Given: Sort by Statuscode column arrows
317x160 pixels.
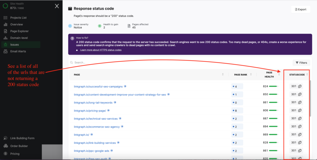Looking at the screenshot, I should 307,74.
